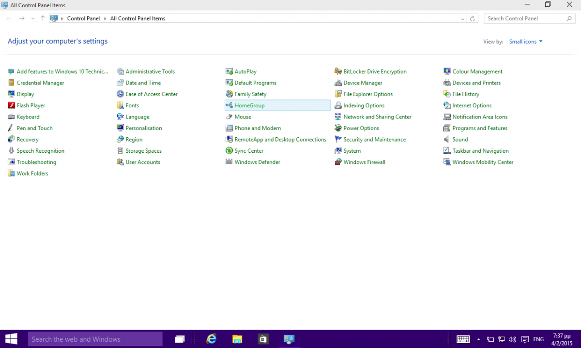Click the Speech Recognition microphone icon
The height and width of the screenshot is (348, 581).
click(x=11, y=151)
